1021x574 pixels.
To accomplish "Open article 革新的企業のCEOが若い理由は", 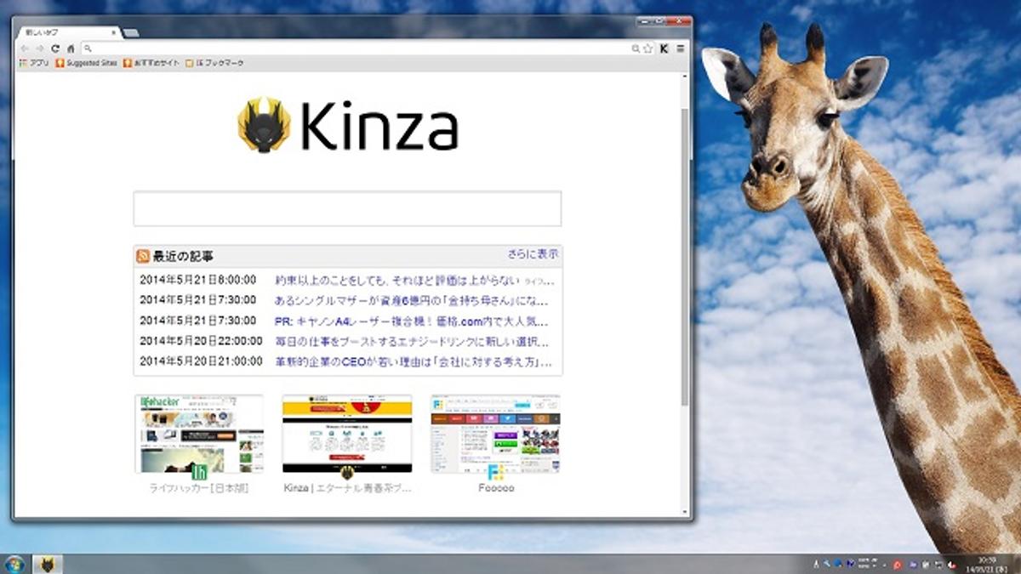I will (x=412, y=361).
